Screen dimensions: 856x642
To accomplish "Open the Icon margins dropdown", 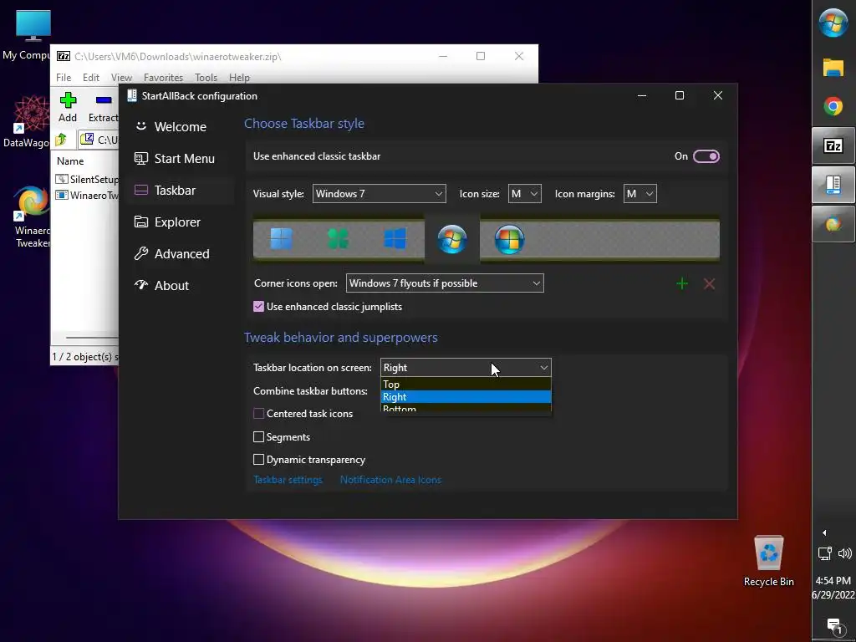I will tap(639, 193).
